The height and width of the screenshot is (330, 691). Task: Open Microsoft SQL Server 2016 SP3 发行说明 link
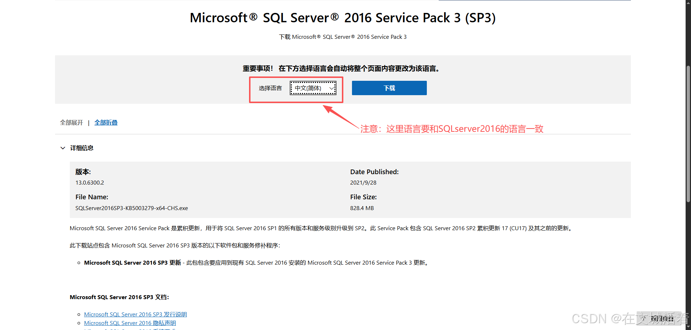[x=135, y=314]
